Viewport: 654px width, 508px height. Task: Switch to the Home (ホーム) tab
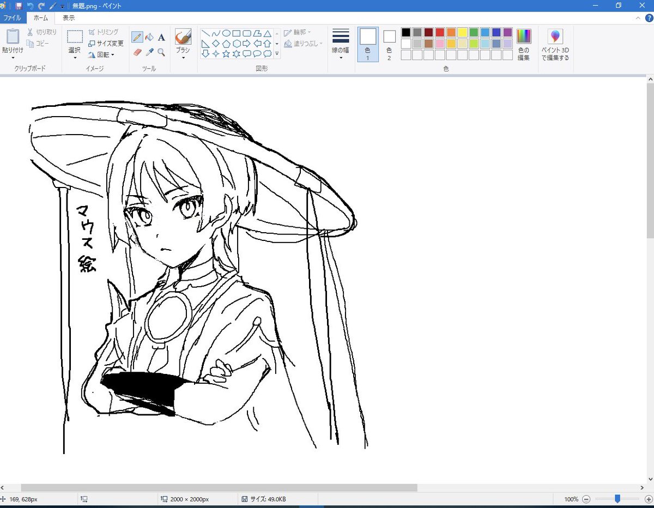coord(41,18)
